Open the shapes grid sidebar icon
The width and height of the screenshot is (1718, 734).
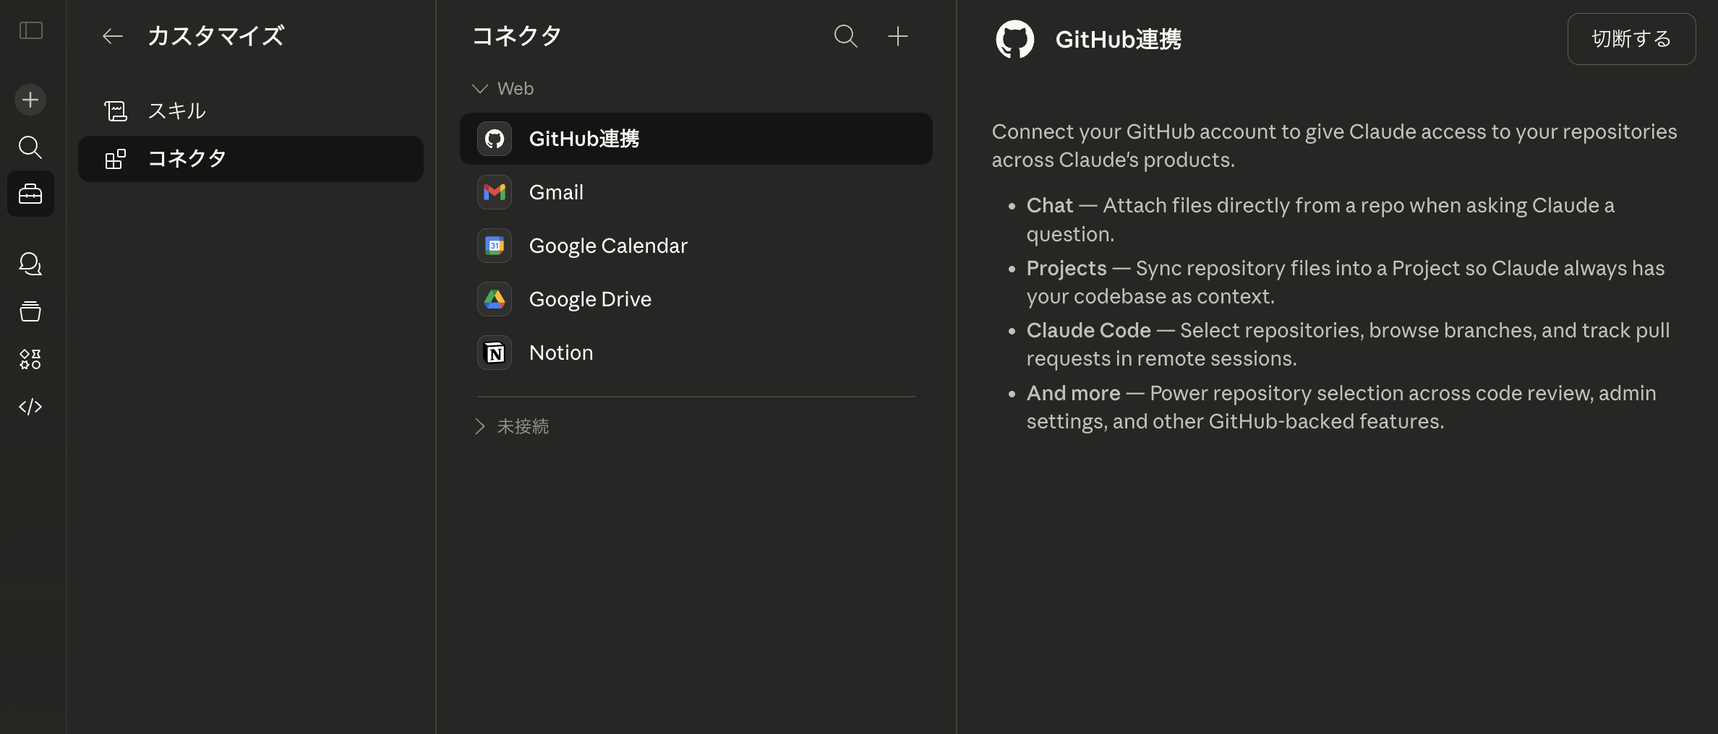(30, 359)
